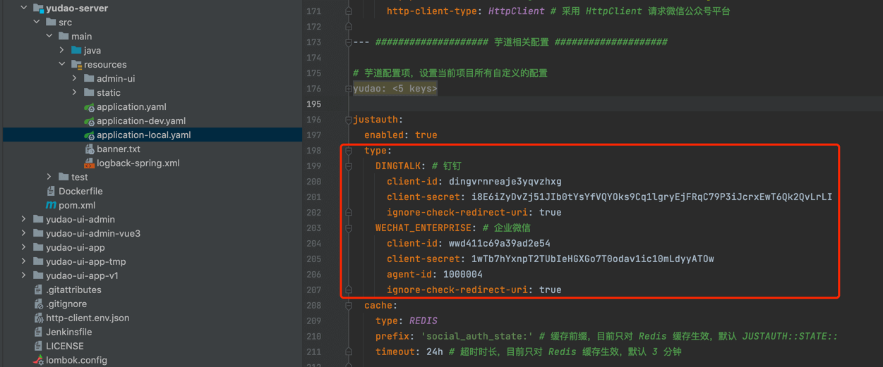Image resolution: width=883 pixels, height=367 pixels.
Task: Click the banner.txt text file icon
Action: 89,149
